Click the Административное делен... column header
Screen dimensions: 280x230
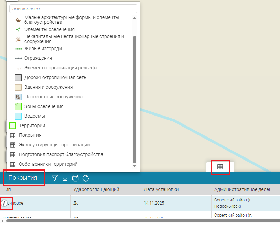click(x=246, y=189)
